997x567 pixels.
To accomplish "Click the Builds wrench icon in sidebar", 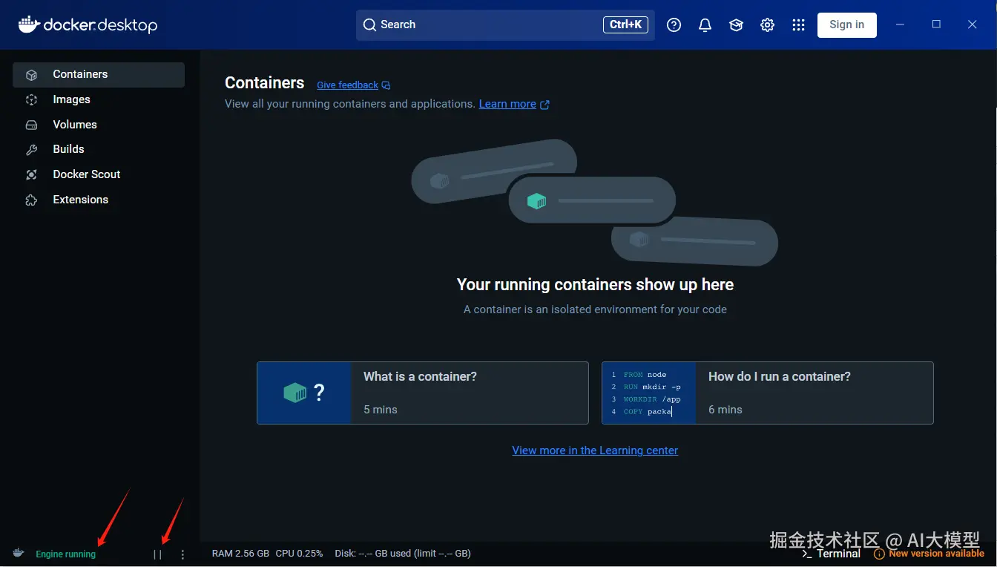I will pos(31,150).
